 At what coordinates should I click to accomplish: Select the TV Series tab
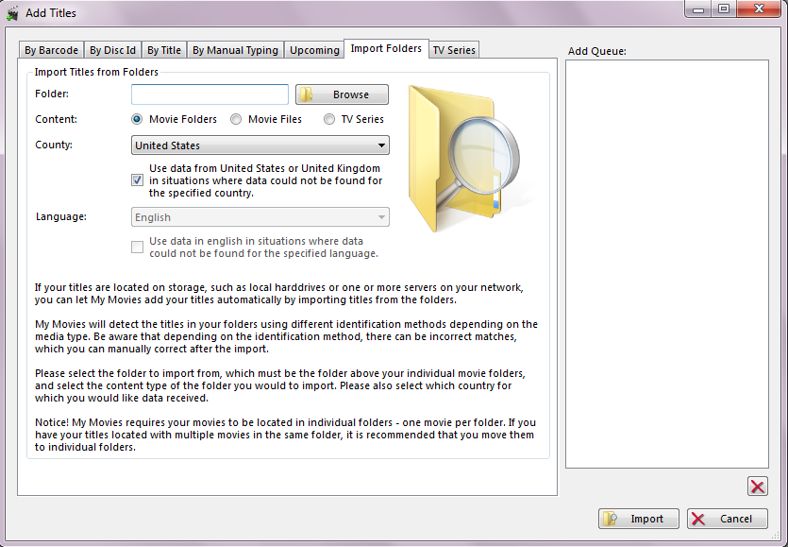(454, 50)
